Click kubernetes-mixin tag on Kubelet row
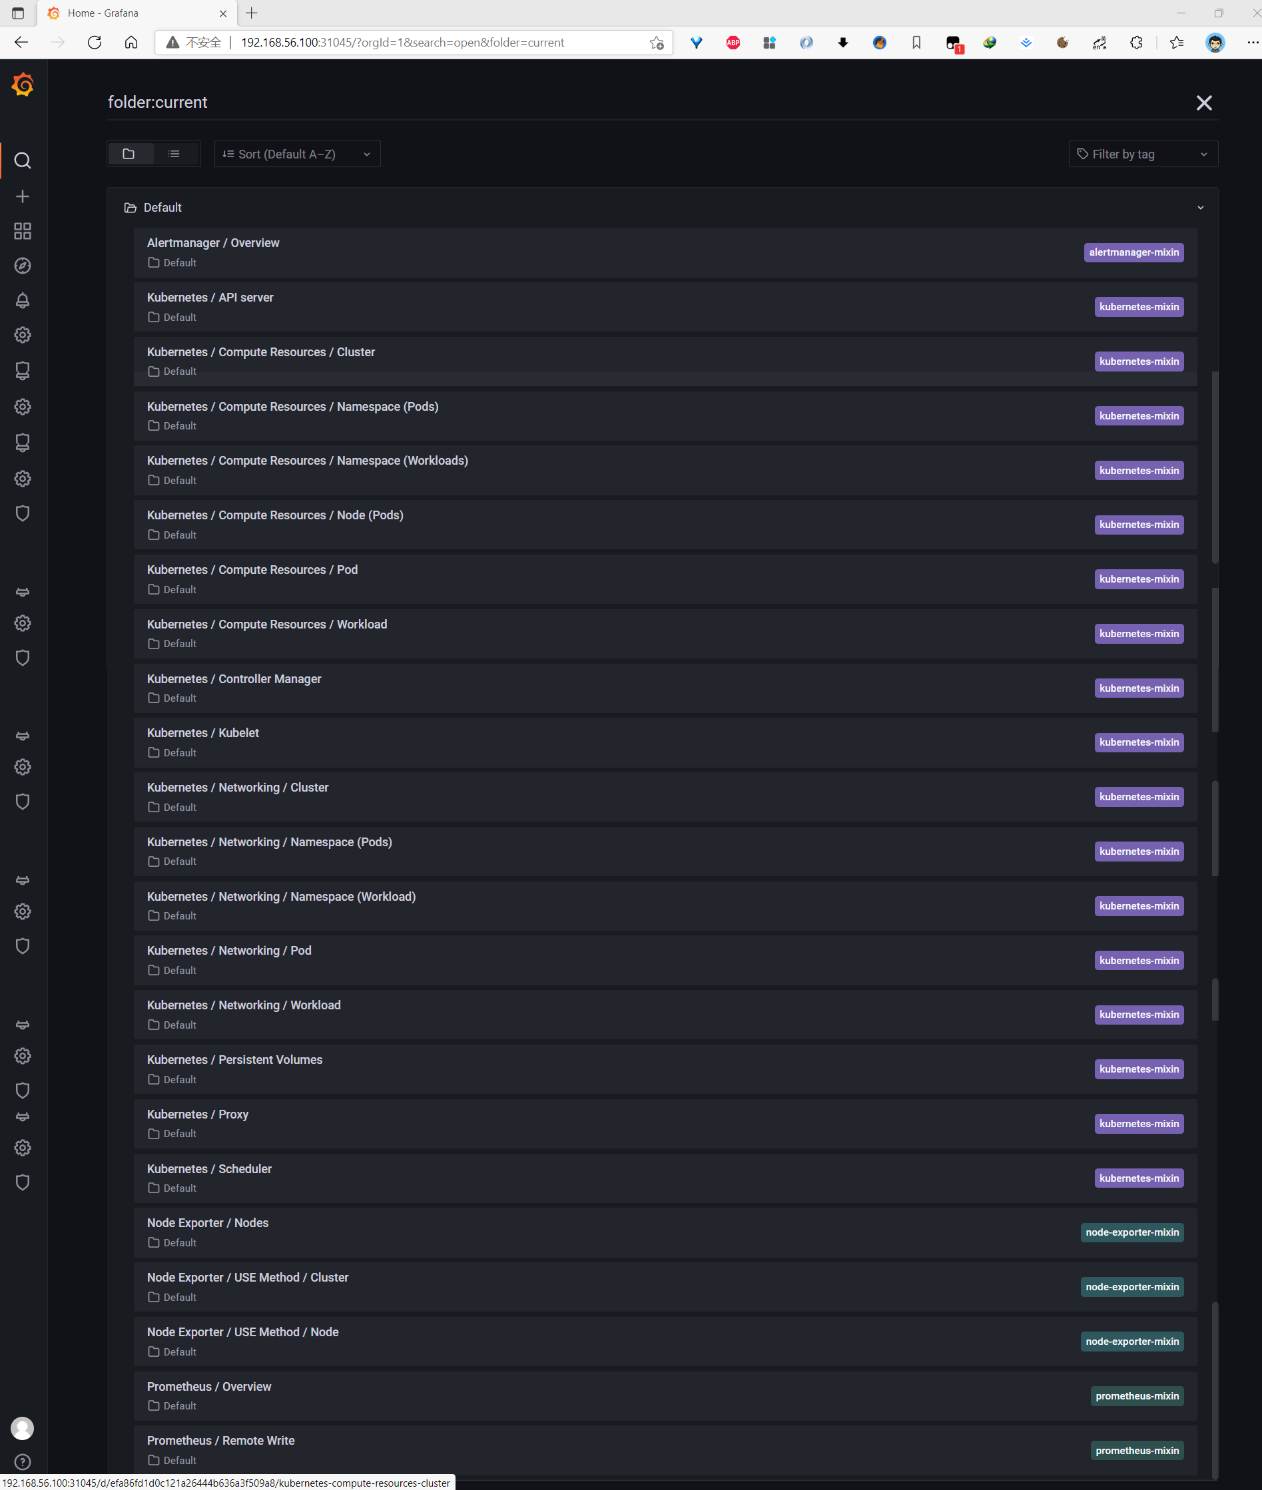The width and height of the screenshot is (1262, 1490). [1139, 742]
